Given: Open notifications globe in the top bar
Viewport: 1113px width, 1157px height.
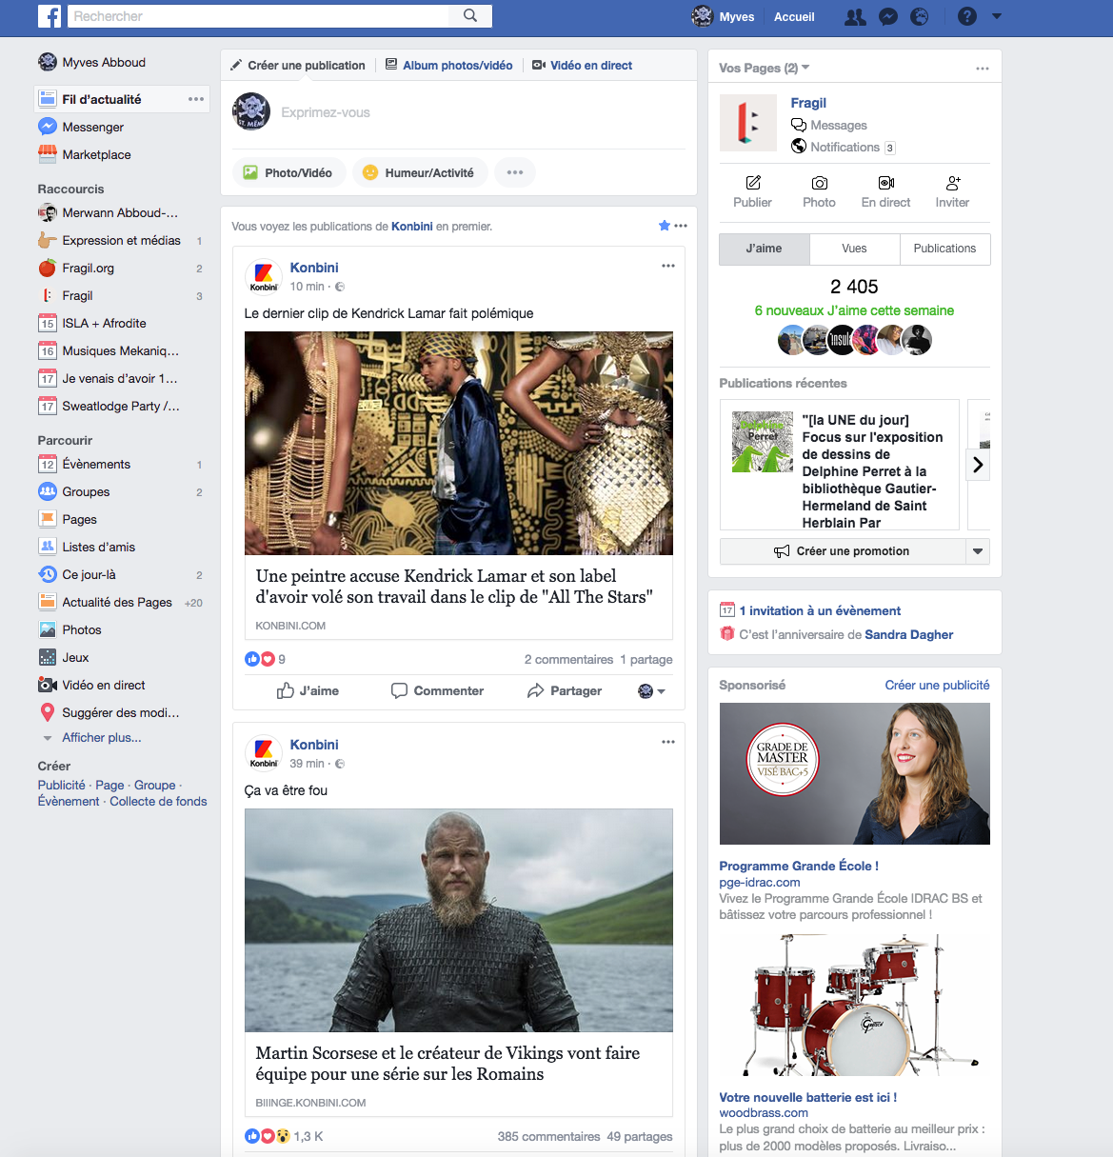Looking at the screenshot, I should point(920,16).
